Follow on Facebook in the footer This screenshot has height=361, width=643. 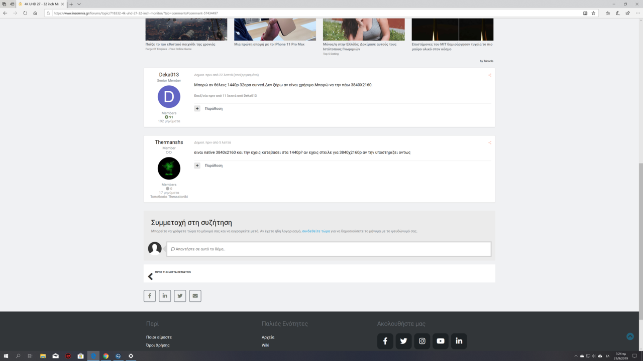pyautogui.click(x=385, y=341)
